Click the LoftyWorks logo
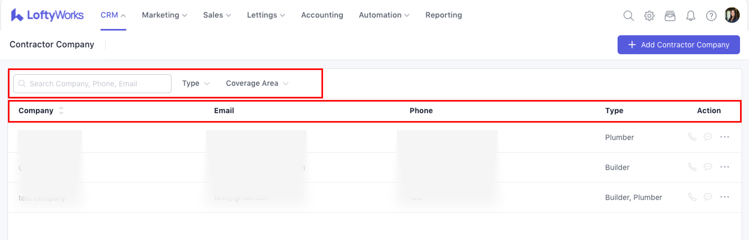Screen dimensions: 749x240 click(x=47, y=15)
